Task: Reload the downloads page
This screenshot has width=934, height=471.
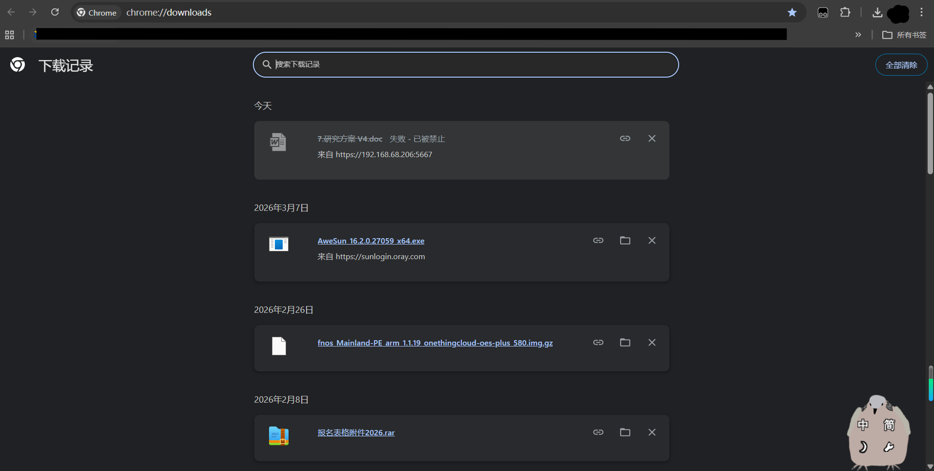Action: tap(55, 12)
